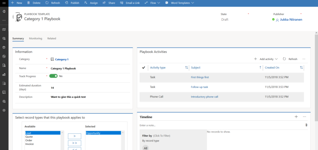Click the Available list scrollbar up arrow
318x150 pixels.
[x=62, y=132]
